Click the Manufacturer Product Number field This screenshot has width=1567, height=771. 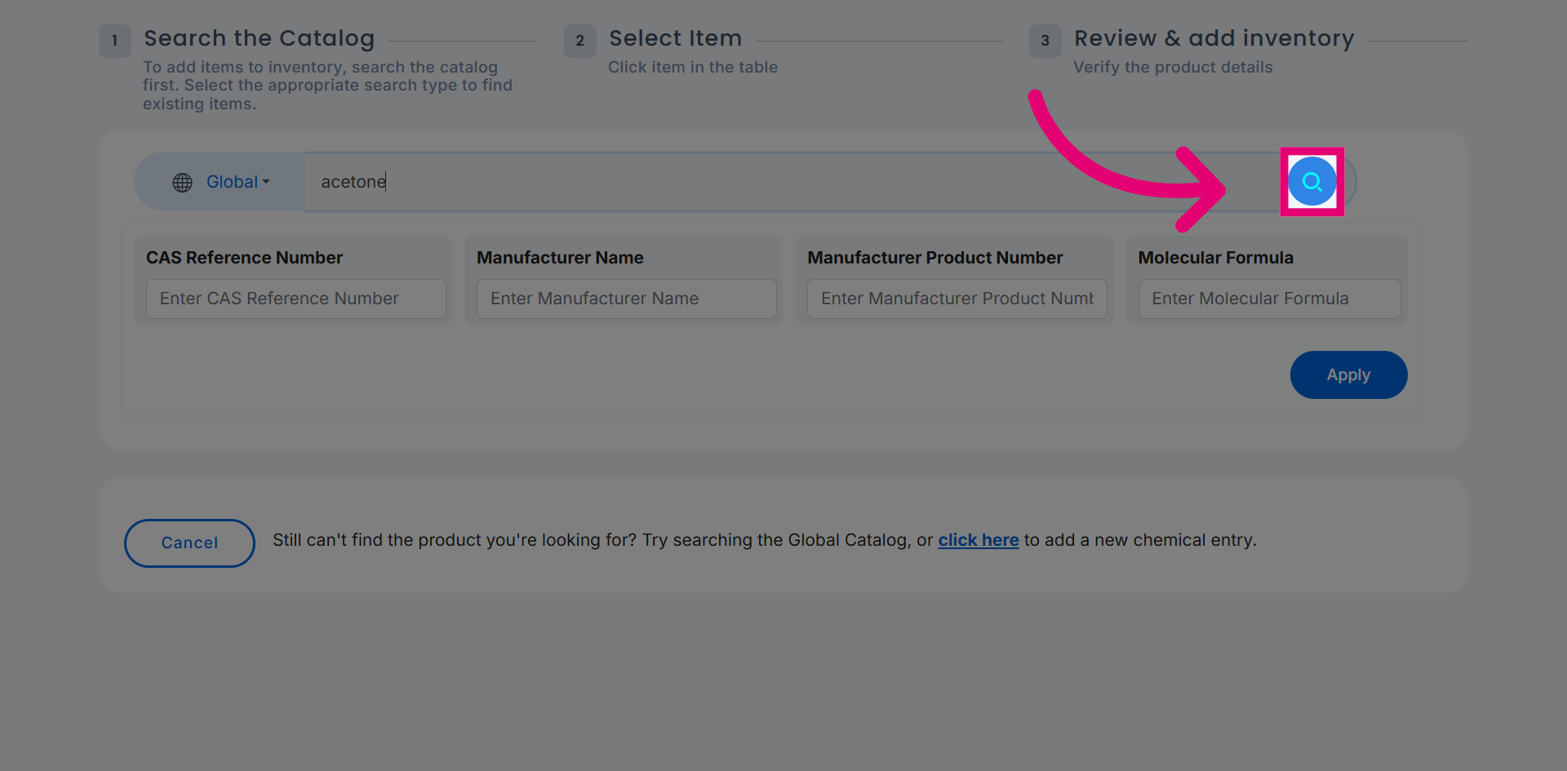(957, 299)
